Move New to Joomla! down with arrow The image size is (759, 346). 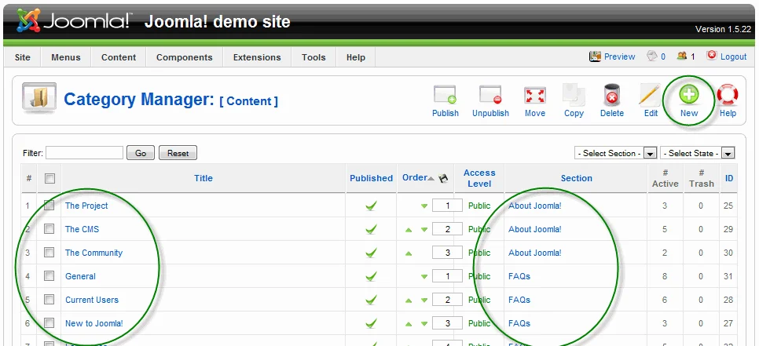pyautogui.click(x=424, y=324)
